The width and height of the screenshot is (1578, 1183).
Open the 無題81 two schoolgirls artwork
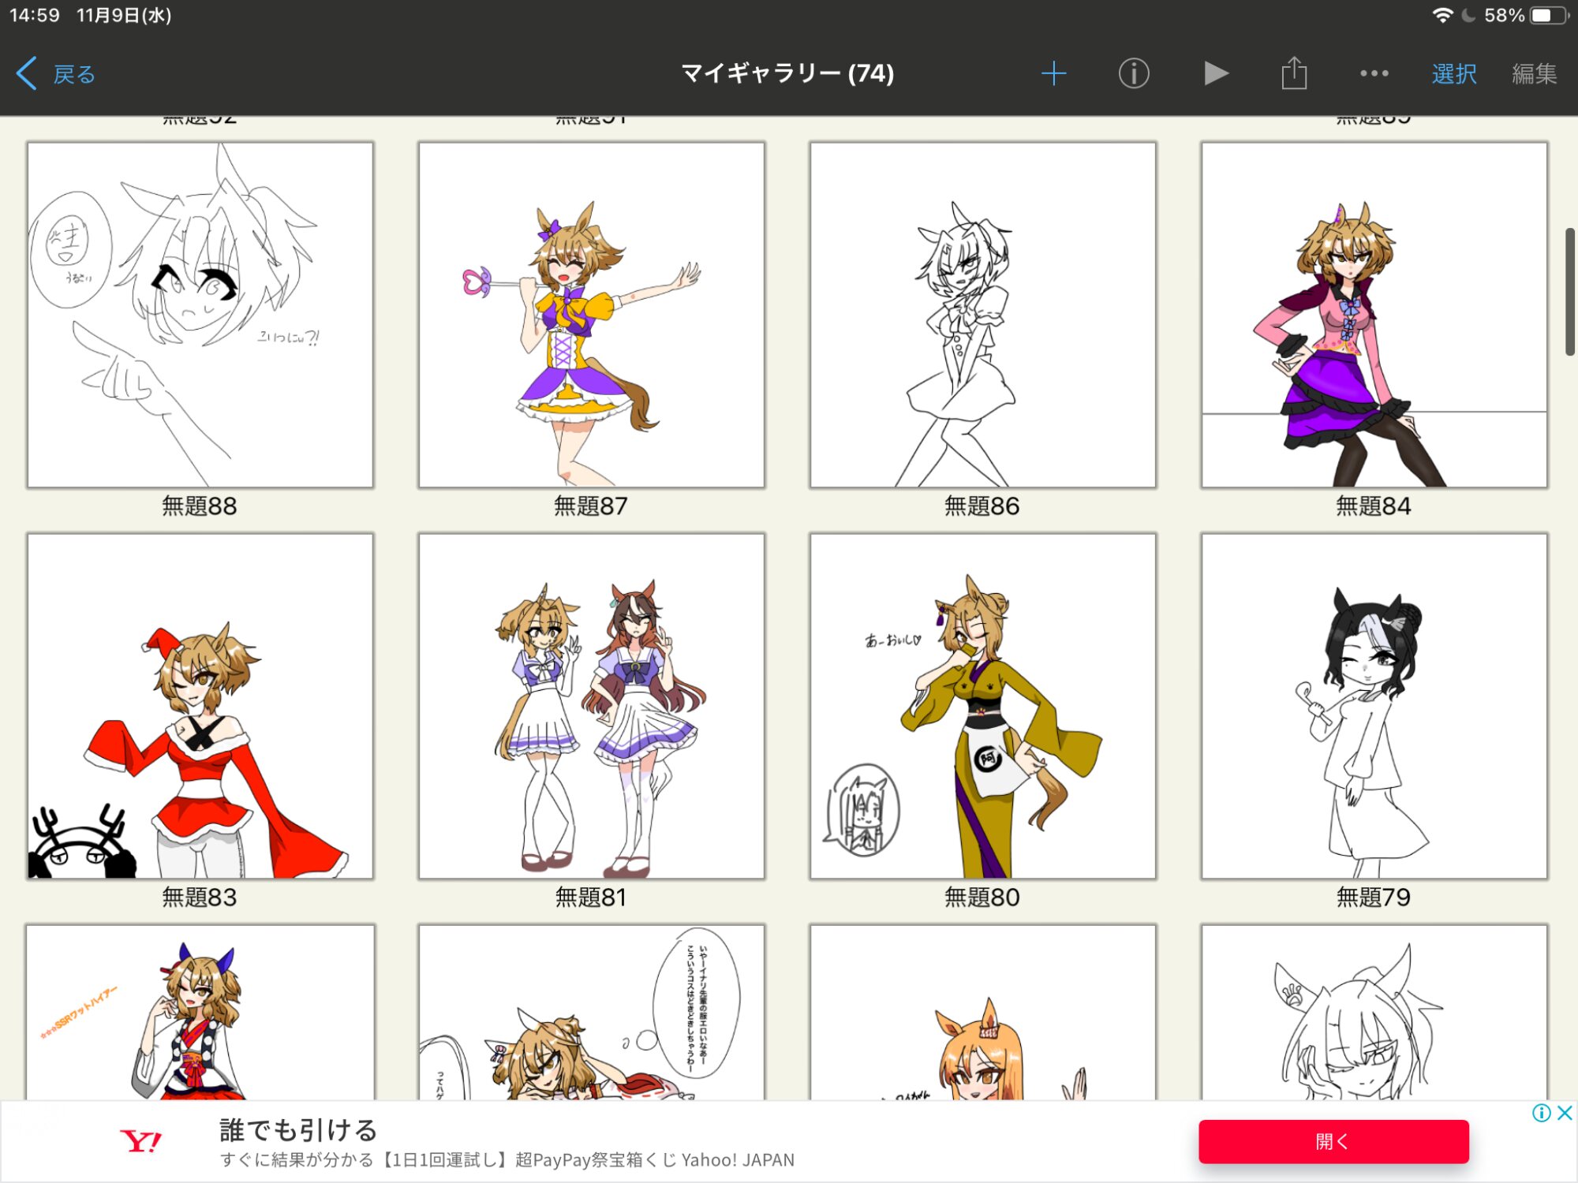[592, 706]
